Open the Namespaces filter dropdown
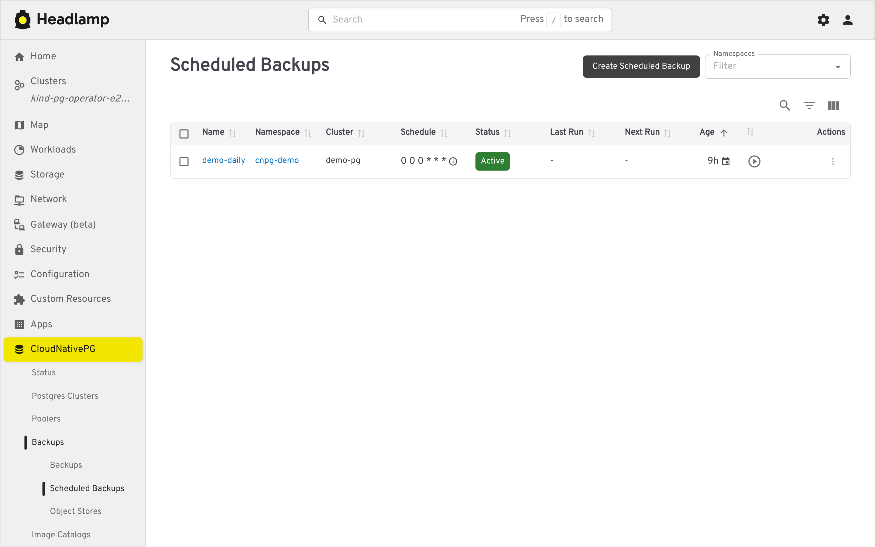 [777, 66]
